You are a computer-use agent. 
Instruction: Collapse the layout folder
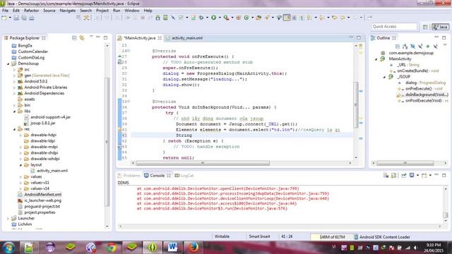pos(20,164)
